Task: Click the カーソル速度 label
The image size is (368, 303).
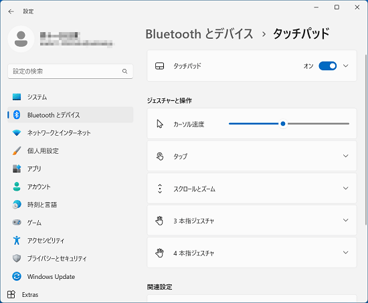Action: tap(189, 124)
